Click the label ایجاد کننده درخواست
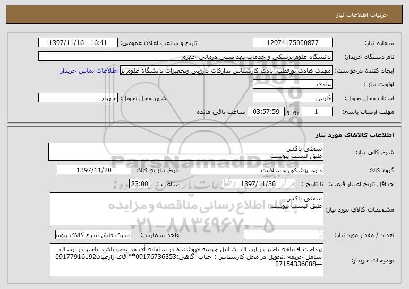The image size is (409, 289). point(364,71)
